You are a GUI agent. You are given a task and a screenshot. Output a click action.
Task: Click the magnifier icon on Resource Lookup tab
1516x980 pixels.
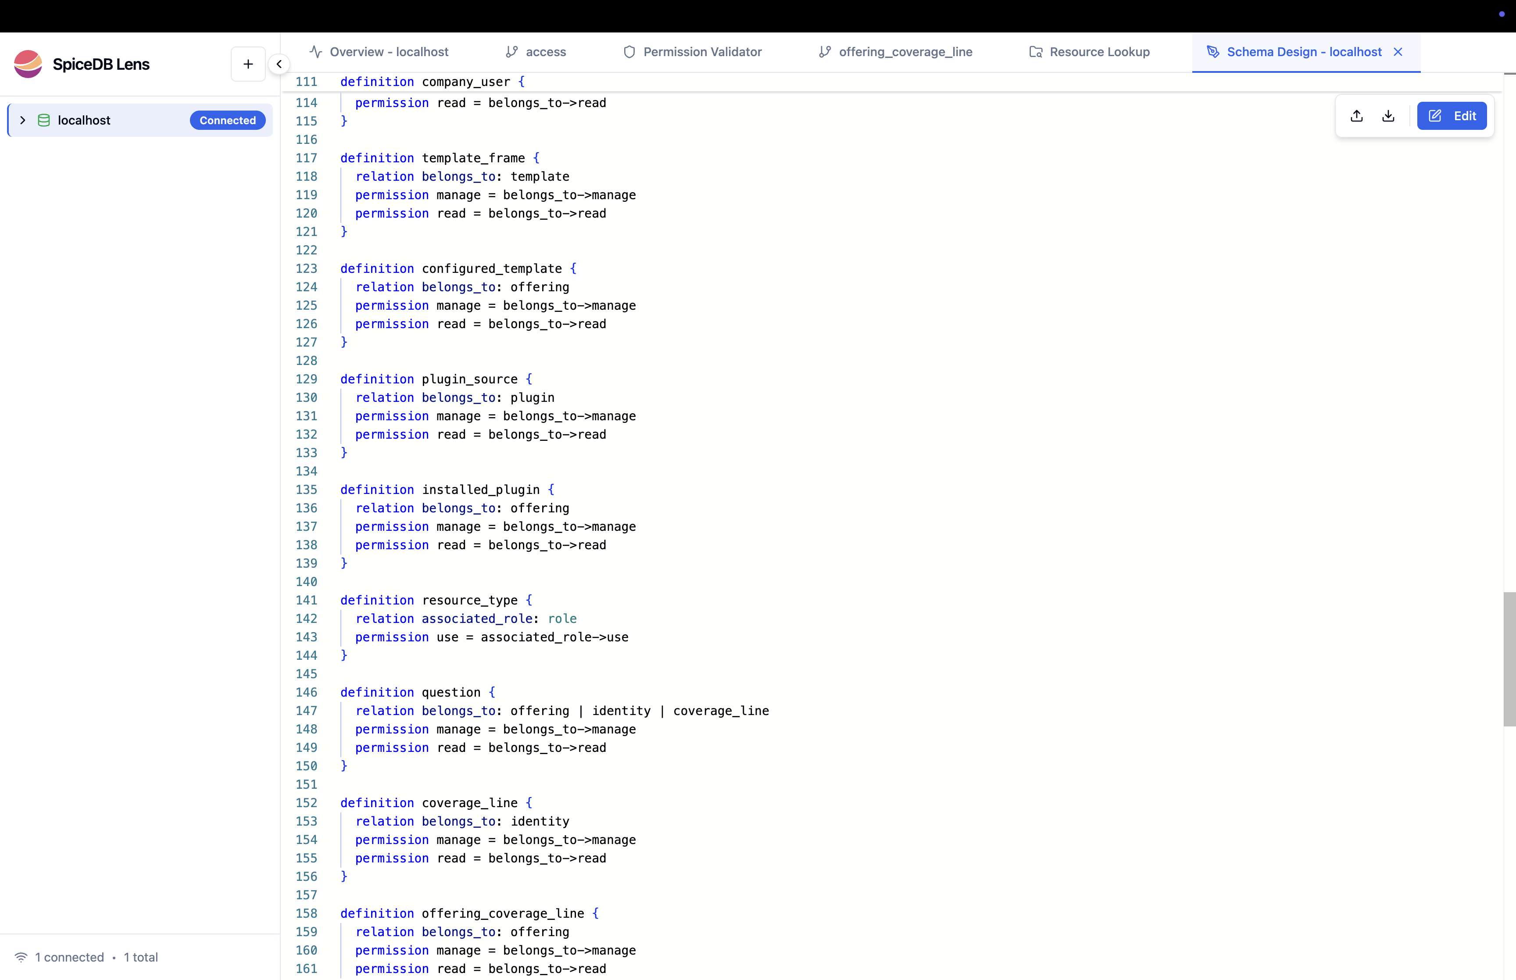point(1036,52)
